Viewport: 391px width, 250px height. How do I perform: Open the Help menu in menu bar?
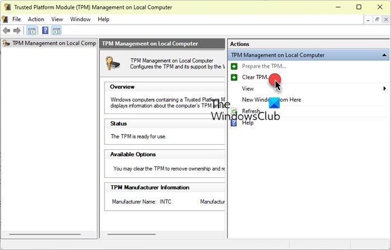pos(103,19)
